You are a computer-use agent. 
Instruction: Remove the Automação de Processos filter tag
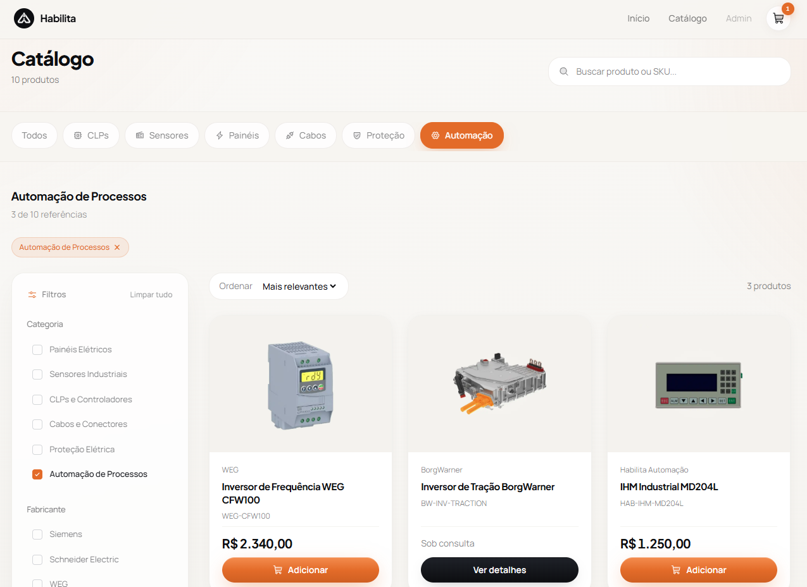click(117, 247)
